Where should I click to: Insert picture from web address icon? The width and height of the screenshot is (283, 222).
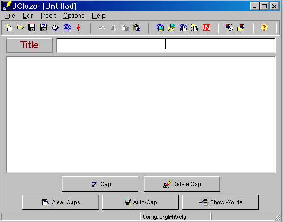coord(160,27)
